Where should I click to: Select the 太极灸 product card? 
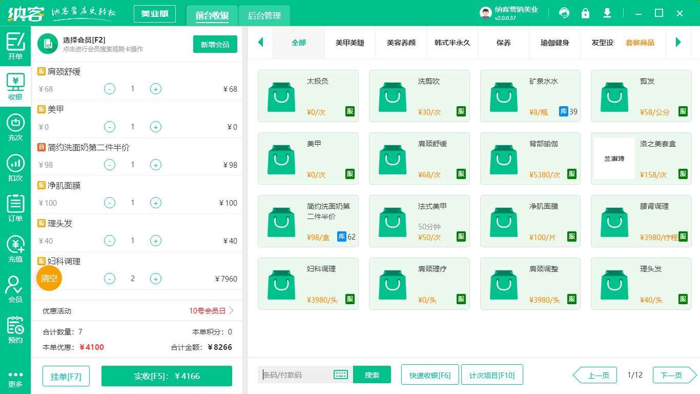click(x=308, y=96)
